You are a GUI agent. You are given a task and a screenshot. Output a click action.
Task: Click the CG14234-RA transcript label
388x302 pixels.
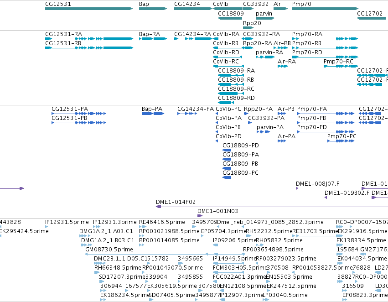(192, 34)
